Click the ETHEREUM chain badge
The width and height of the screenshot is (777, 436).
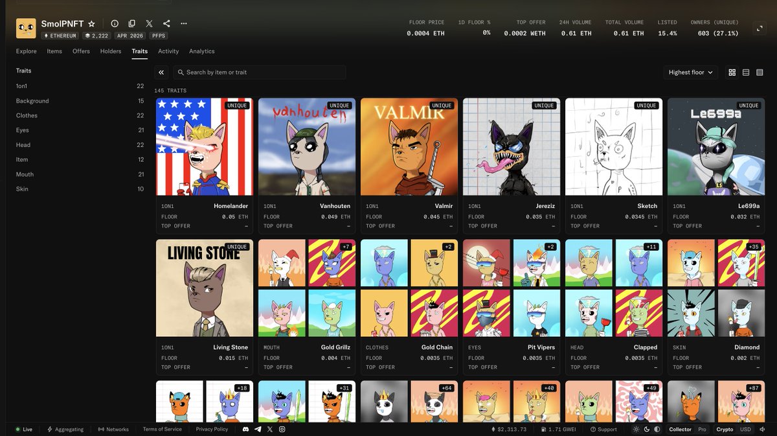[60, 36]
